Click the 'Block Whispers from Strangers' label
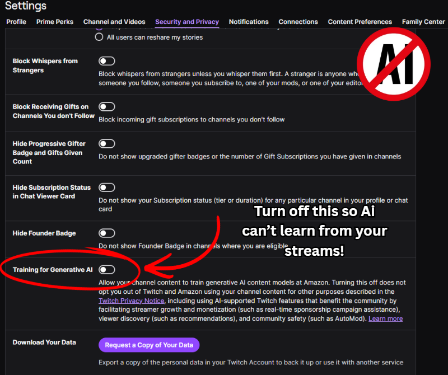Screen dimensions: 448x375 (x=45, y=65)
